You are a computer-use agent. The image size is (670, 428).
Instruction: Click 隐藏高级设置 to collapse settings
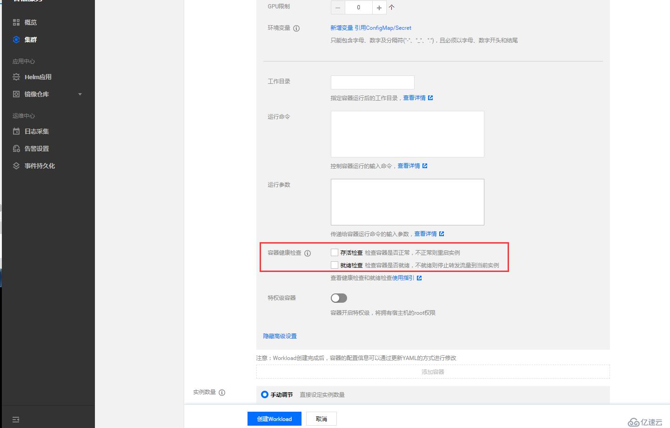click(x=280, y=336)
